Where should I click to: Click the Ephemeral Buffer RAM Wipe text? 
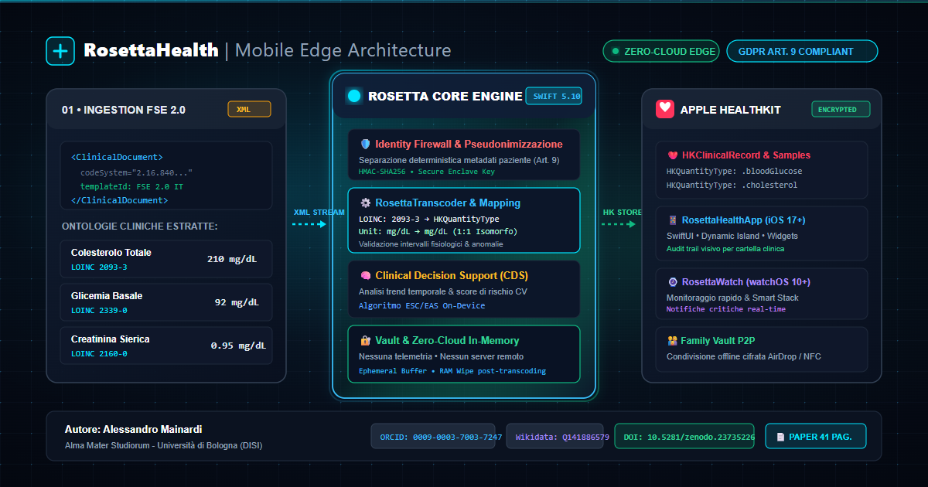coord(452,371)
